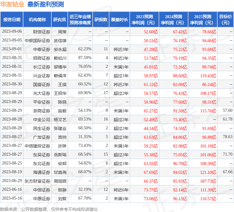
Task: Click the institution 东方财富证券
Action: tap(37, 181)
